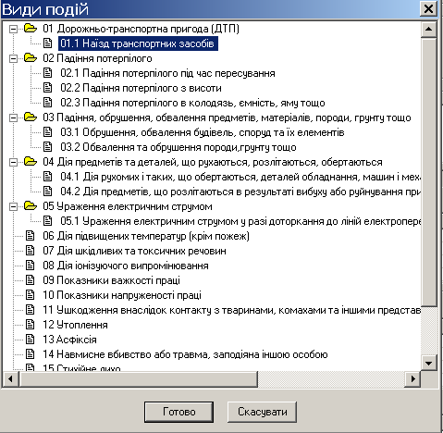Click document icon beside 06 Дія підвищених температур
443x433 pixels.
(x=31, y=236)
